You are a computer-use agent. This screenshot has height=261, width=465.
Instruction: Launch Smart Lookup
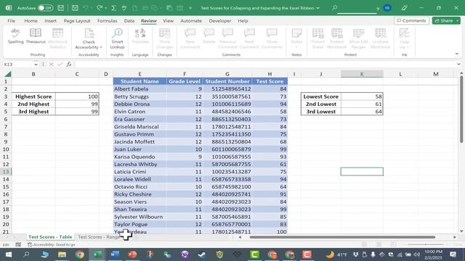[117, 38]
